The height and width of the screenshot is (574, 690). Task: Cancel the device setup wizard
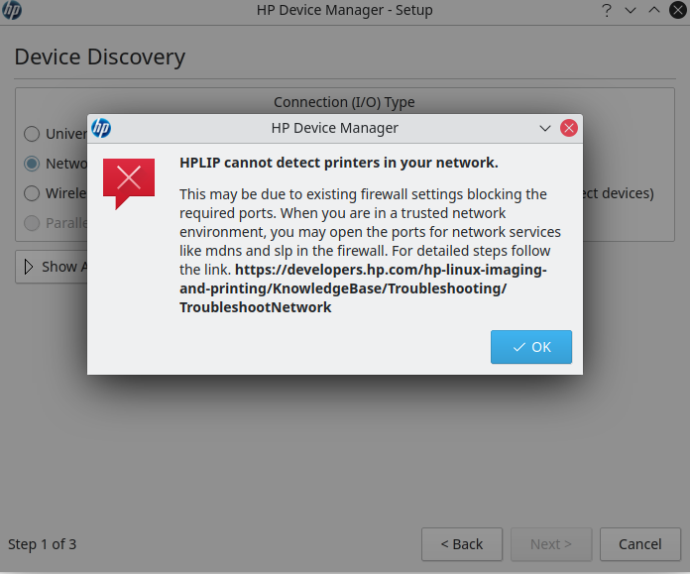click(639, 544)
